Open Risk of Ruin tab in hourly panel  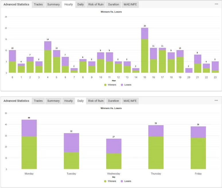pos(96,5)
